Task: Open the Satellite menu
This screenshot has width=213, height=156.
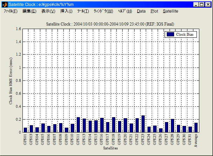Action: [x=170, y=11]
